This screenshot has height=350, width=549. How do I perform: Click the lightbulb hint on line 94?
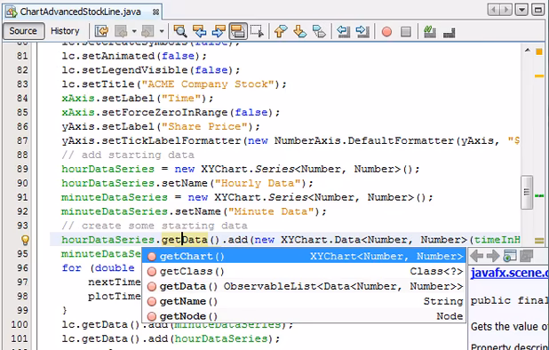(x=25, y=240)
